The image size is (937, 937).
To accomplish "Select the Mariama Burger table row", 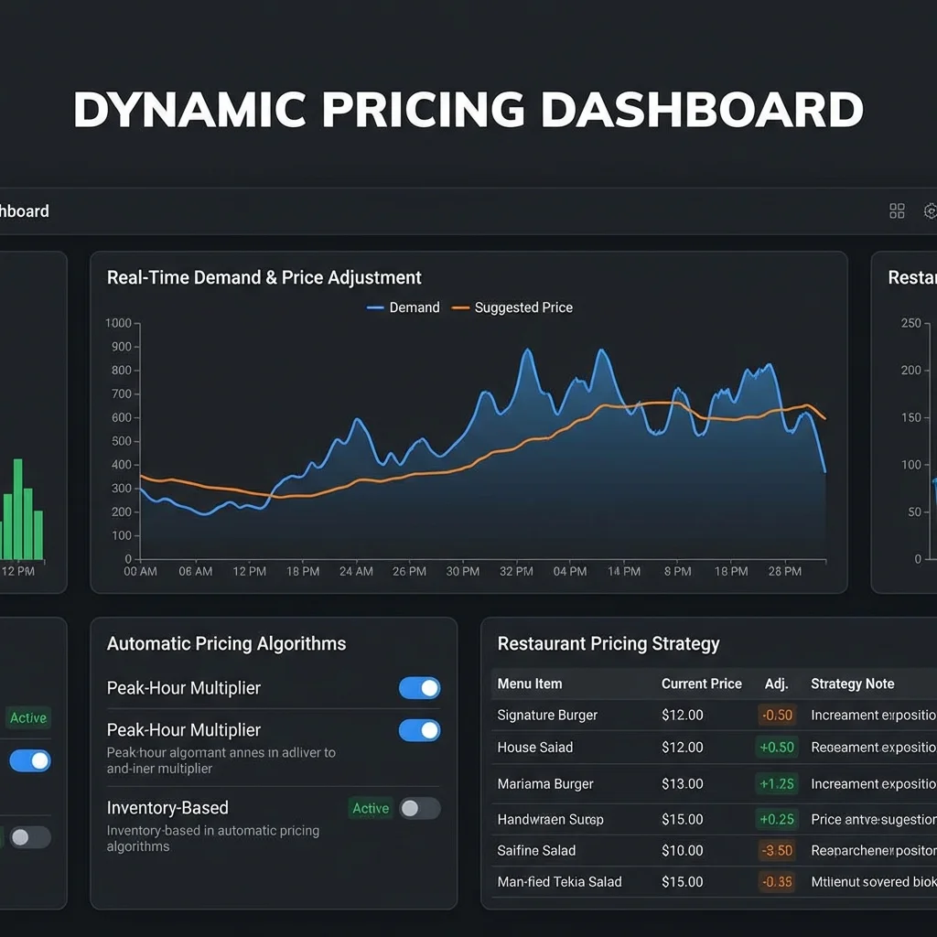I will click(x=546, y=784).
